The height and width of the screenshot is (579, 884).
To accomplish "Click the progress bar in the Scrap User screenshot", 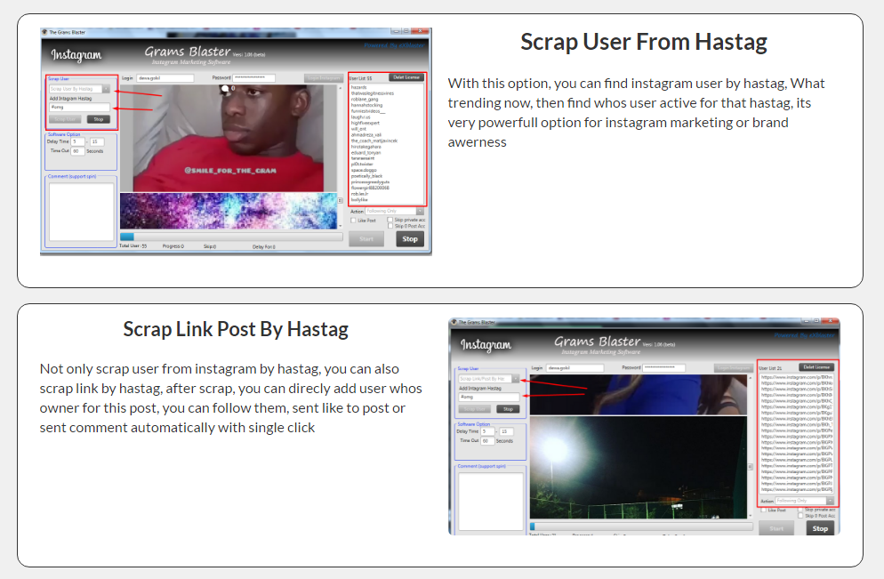I will tap(231, 237).
